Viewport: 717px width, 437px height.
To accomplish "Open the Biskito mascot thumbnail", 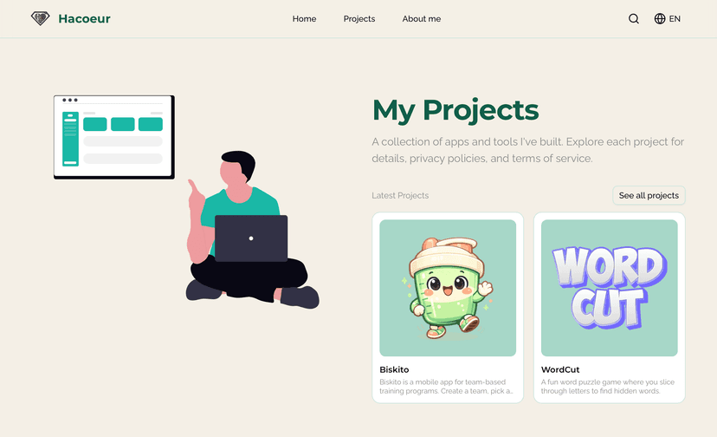I will 448,288.
